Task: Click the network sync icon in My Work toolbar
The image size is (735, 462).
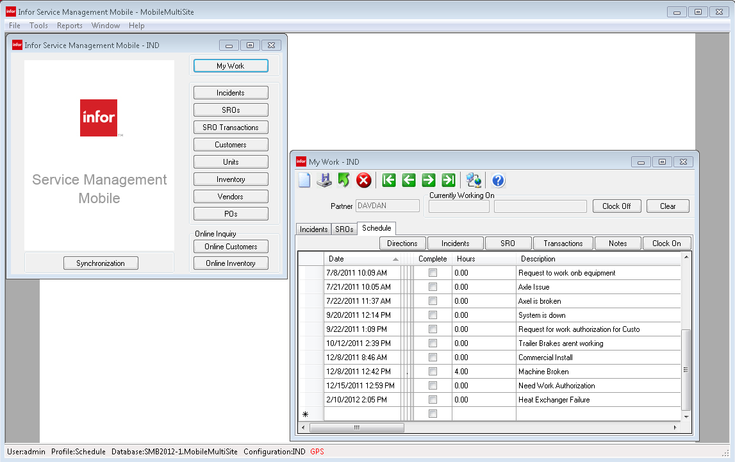Action: (474, 180)
